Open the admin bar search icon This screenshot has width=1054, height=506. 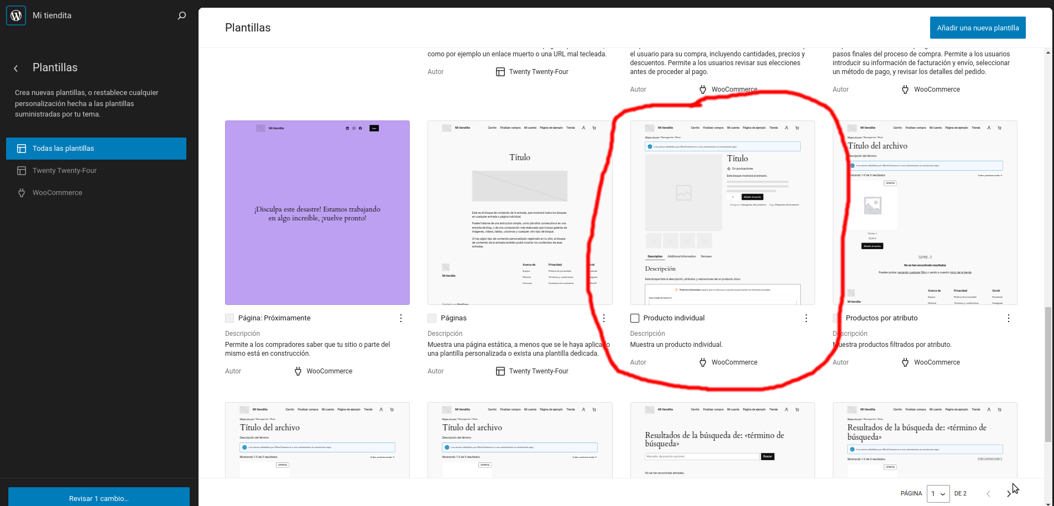tap(181, 15)
